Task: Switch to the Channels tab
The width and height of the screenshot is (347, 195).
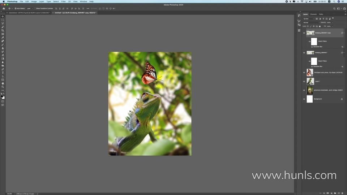Action: tap(313, 14)
